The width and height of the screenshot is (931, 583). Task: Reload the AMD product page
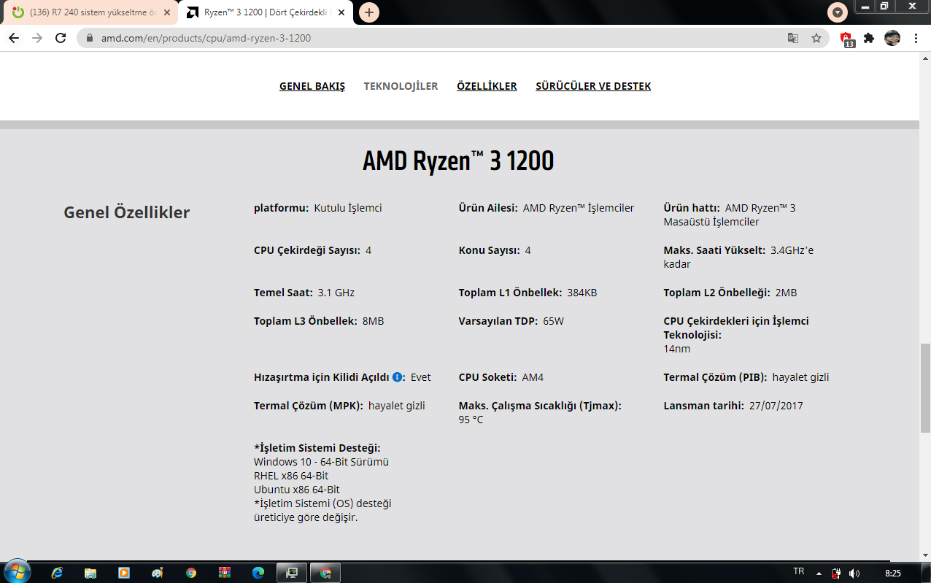pos(61,38)
